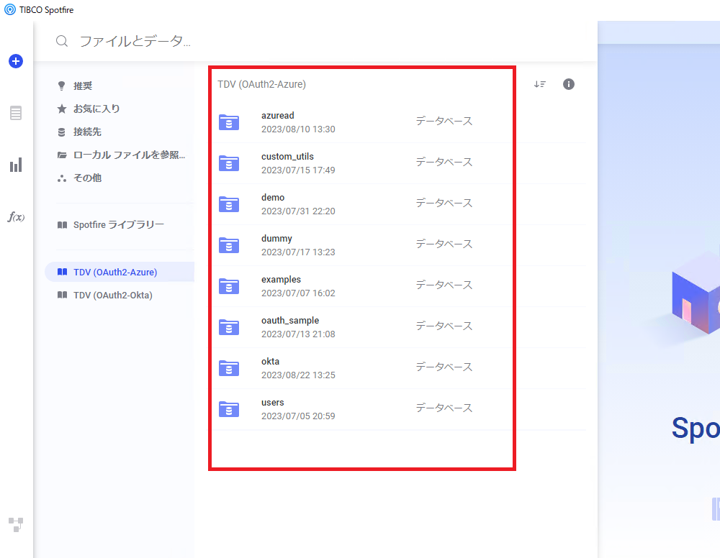Click the custom_utils database folder icon
The width and height of the screenshot is (720, 558).
pyautogui.click(x=229, y=163)
